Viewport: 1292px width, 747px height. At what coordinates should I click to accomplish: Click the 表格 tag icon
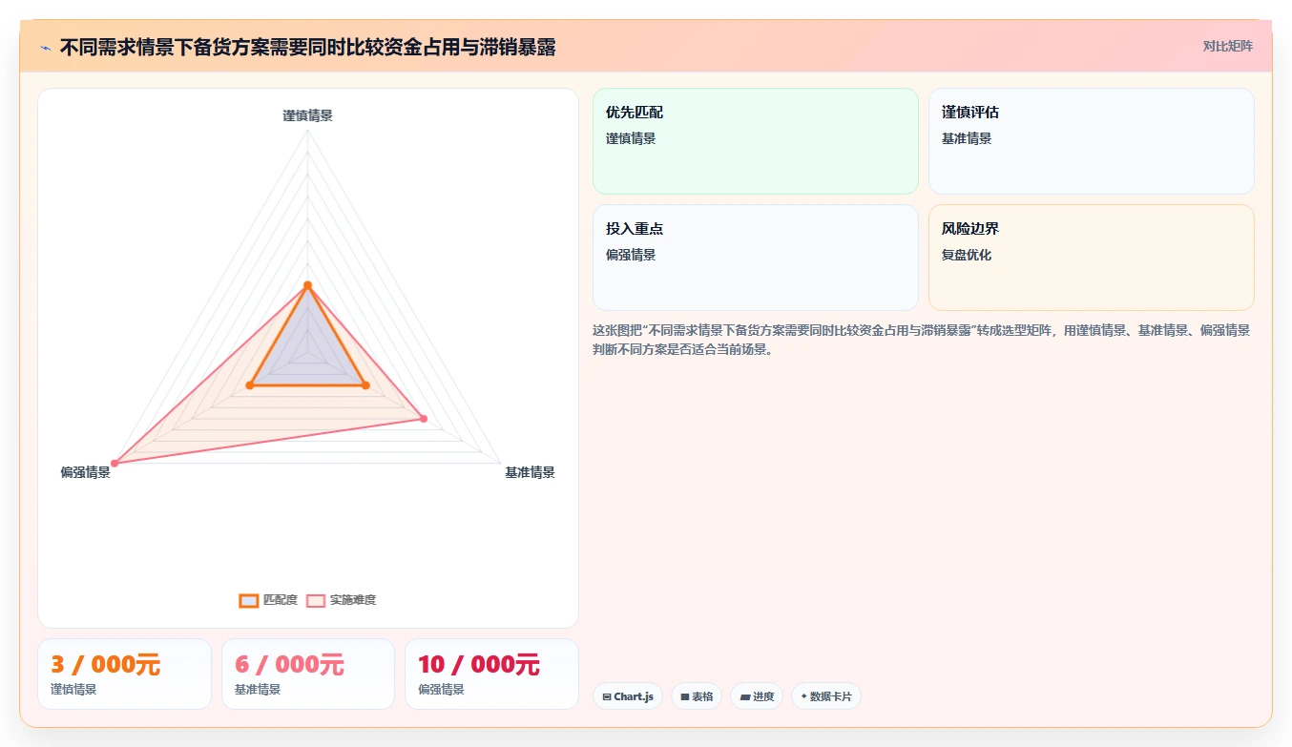pos(685,697)
